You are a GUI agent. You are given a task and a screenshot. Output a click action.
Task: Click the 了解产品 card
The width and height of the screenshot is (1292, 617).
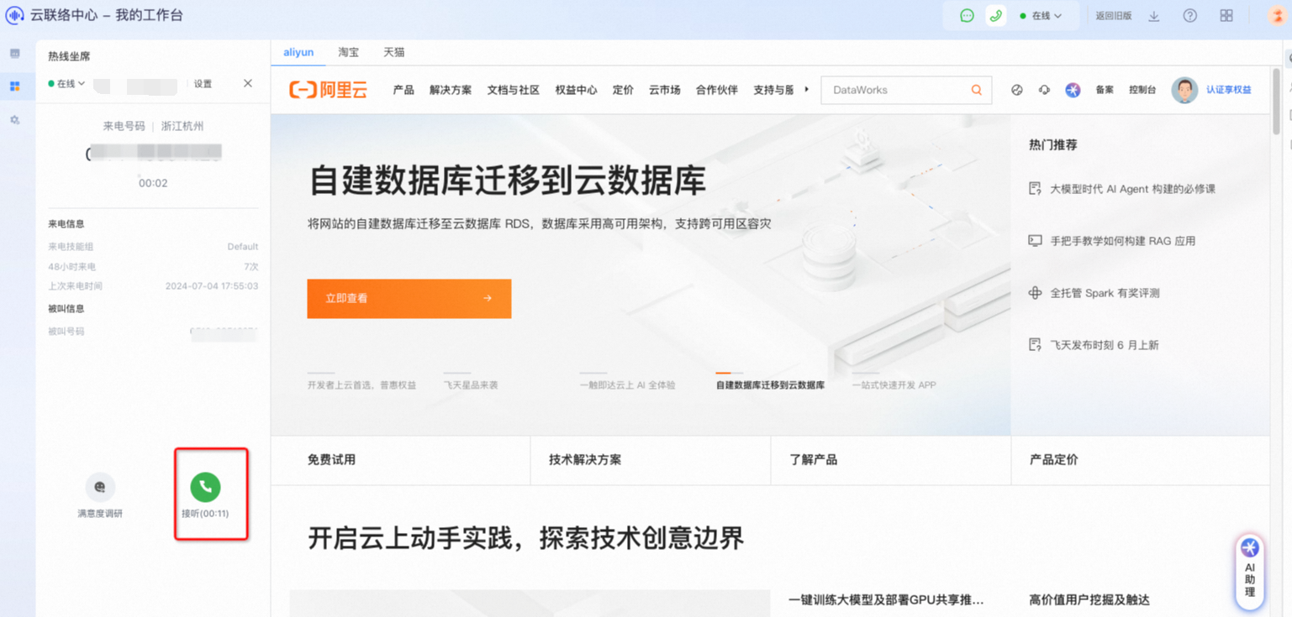tap(890, 460)
